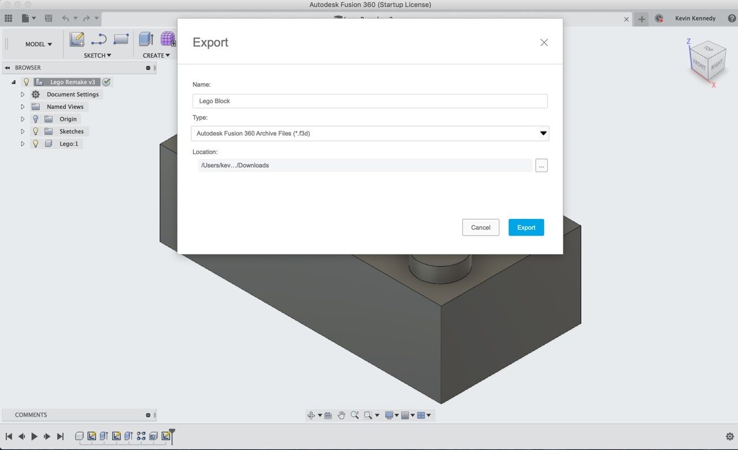Open the Help question mark icon
The image size is (738, 450).
click(732, 18)
